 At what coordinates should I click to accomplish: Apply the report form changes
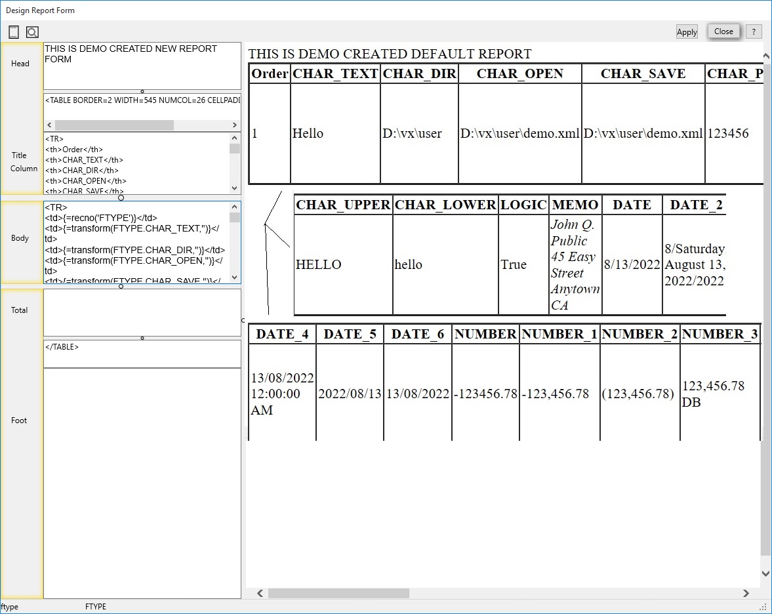point(686,31)
